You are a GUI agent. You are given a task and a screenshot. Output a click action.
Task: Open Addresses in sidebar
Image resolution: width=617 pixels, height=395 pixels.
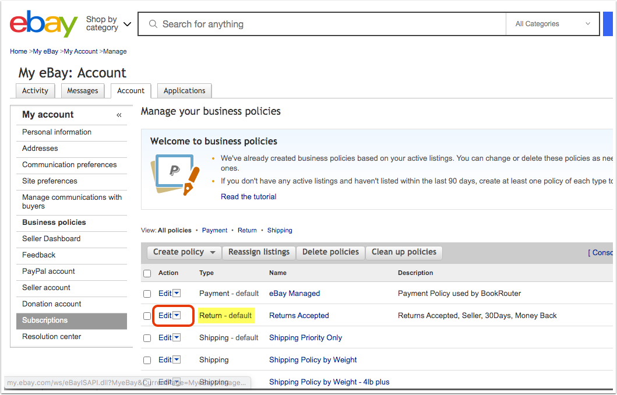(x=40, y=149)
